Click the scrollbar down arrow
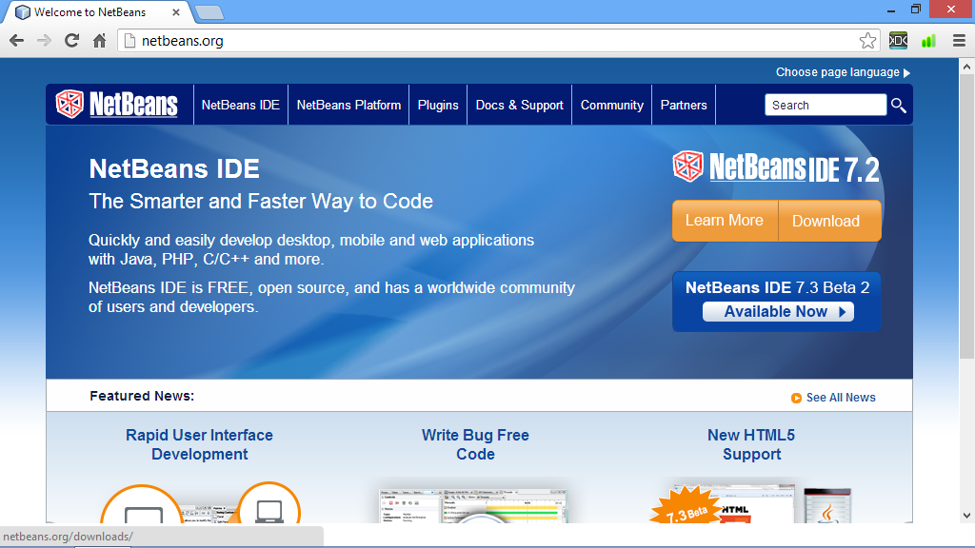This screenshot has height=548, width=975. [x=966, y=515]
